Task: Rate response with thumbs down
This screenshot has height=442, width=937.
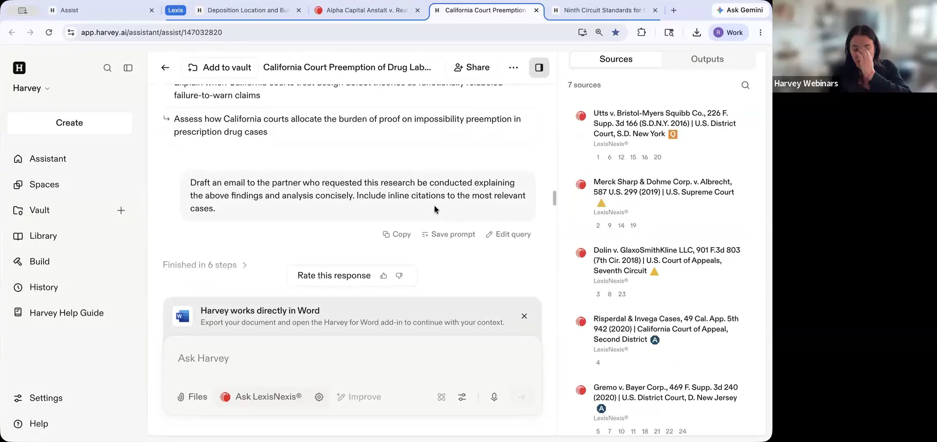Action: click(399, 276)
